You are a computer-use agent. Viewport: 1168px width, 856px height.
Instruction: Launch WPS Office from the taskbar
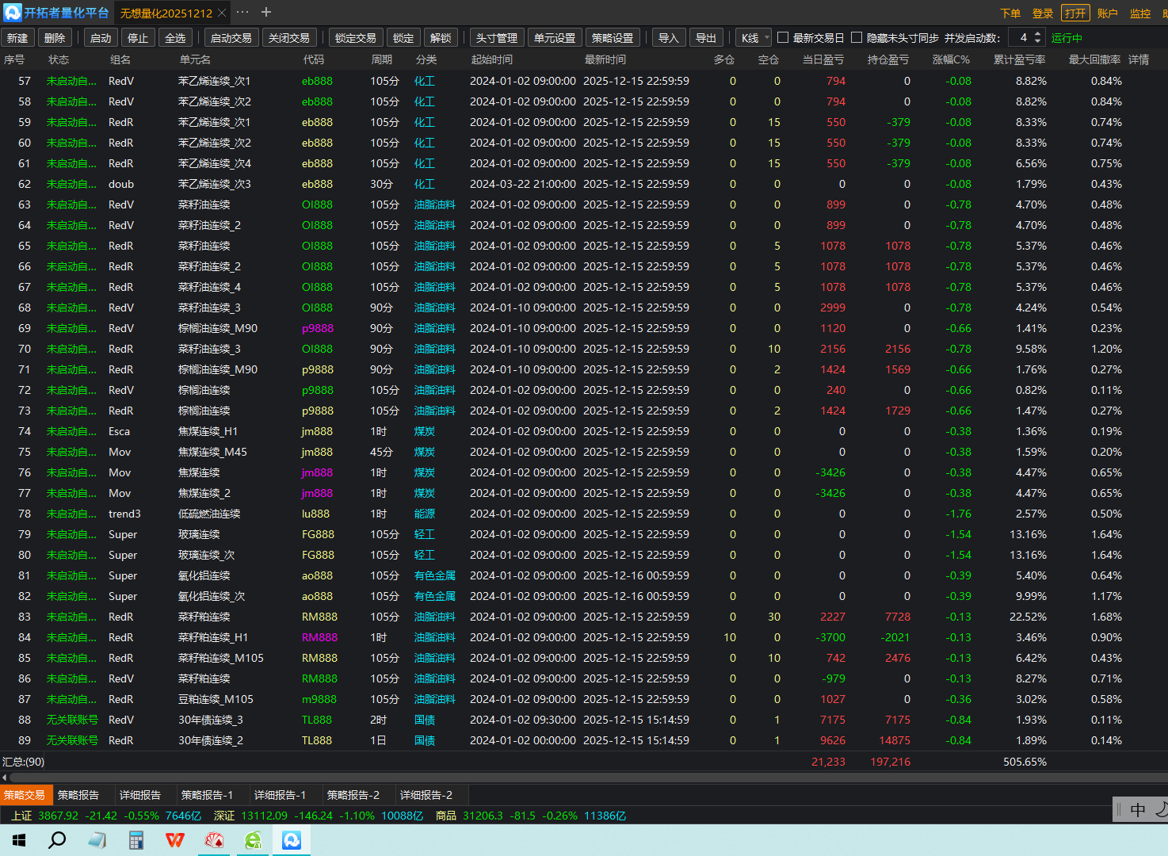(175, 840)
